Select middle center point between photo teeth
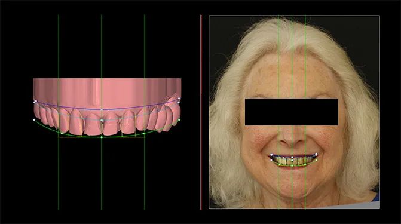The width and height of the screenshot is (401, 224). click(292, 161)
